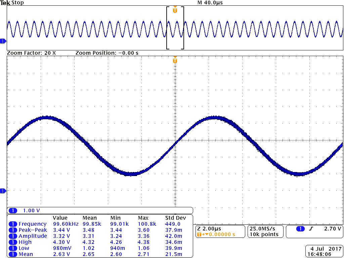Open the M 40.0µs main timebase readout

210,3
